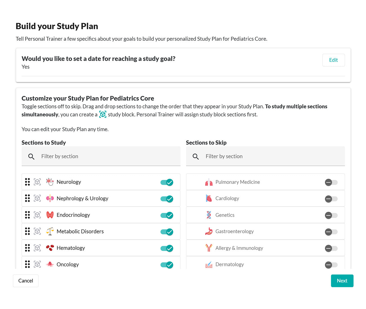Enable the Cardiology section toggle
This screenshot has height=309, width=366.
pos(331,199)
